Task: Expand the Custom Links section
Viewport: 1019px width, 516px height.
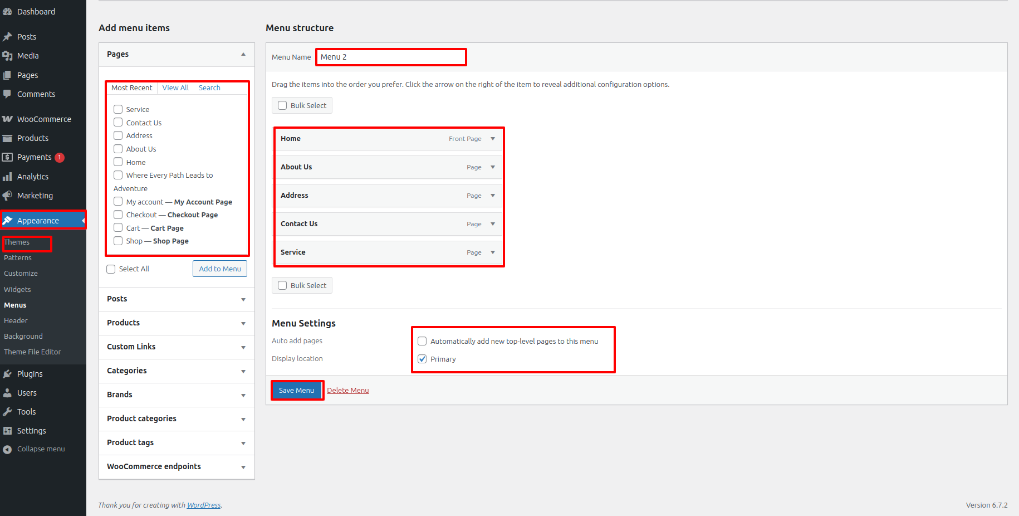Action: [x=243, y=347]
